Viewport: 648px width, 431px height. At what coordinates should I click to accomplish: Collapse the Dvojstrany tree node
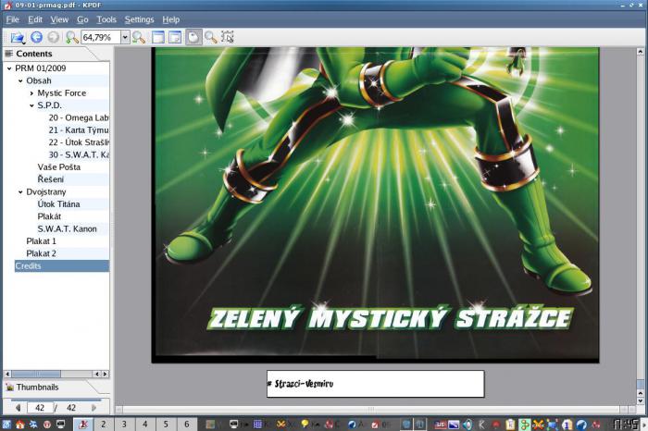(20, 192)
